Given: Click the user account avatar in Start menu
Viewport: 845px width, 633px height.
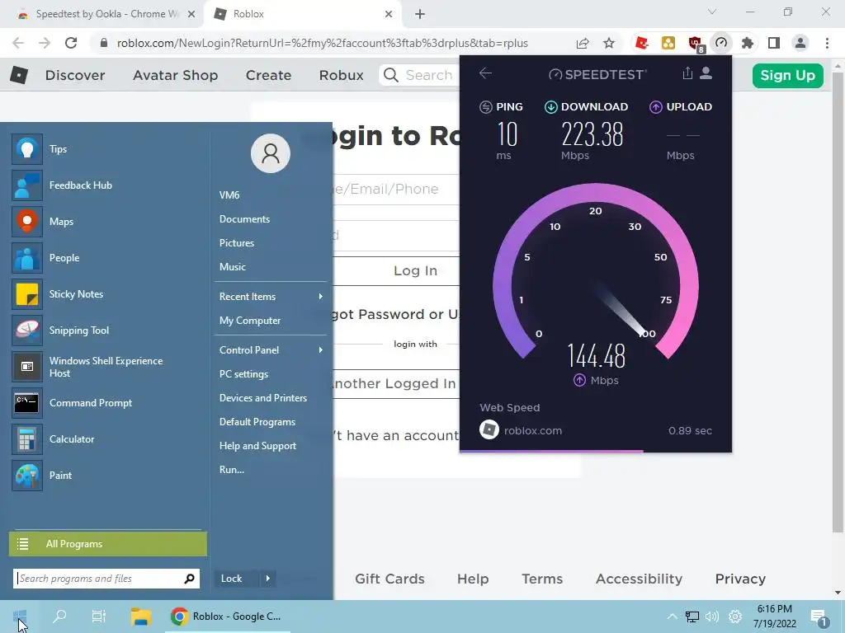Looking at the screenshot, I should pos(271,153).
